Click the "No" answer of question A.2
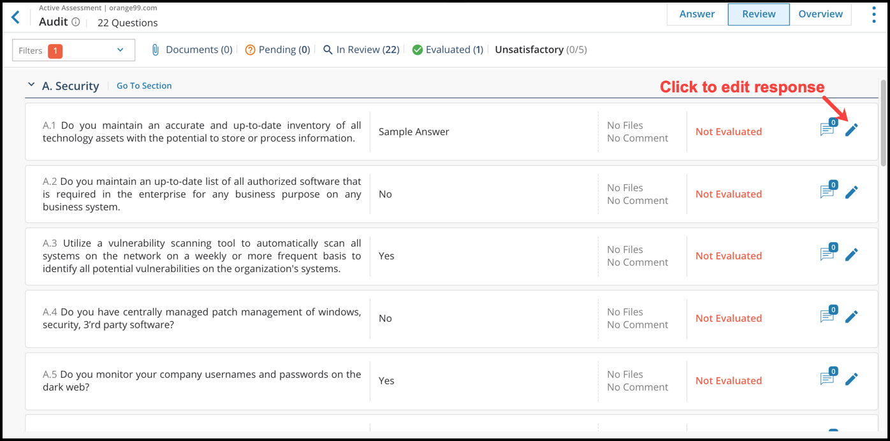This screenshot has width=890, height=441. (385, 194)
